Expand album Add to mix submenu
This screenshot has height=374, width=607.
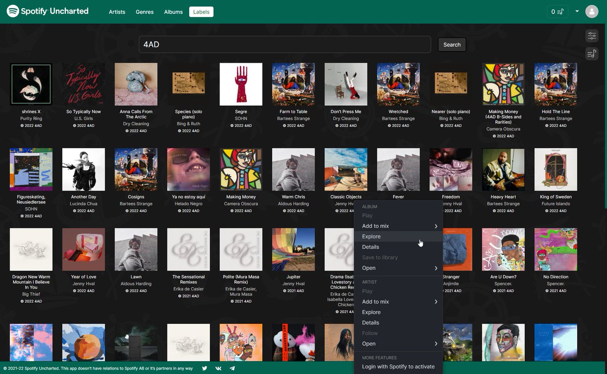coord(399,226)
